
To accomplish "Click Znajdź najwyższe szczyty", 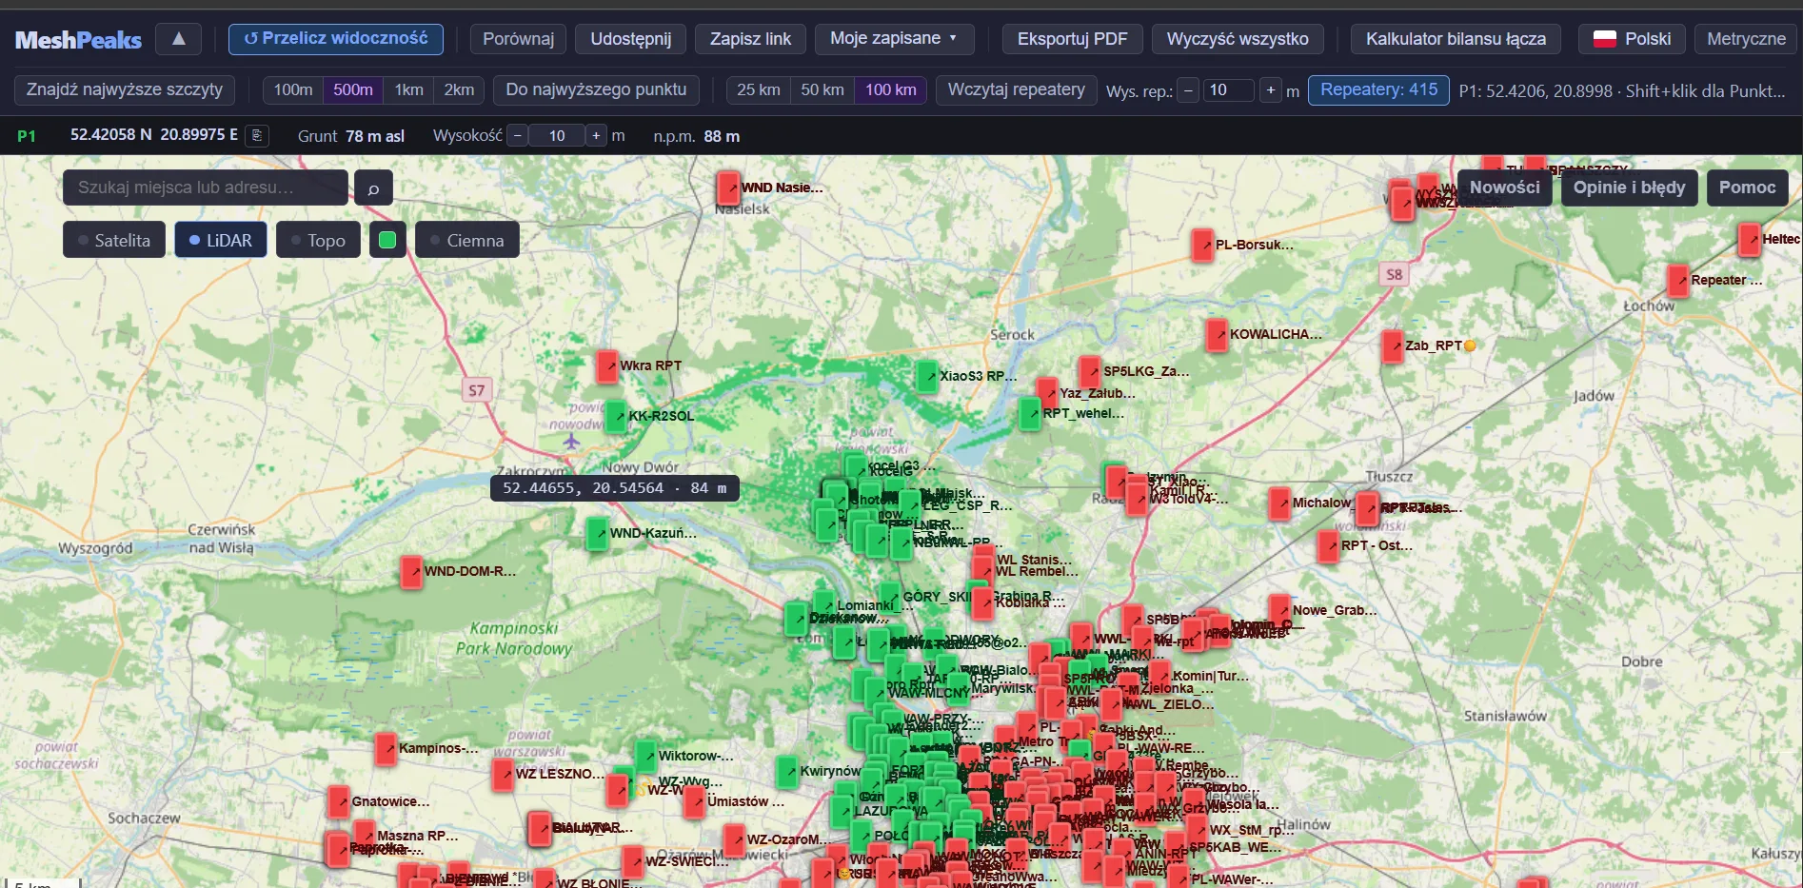I will point(125,89).
